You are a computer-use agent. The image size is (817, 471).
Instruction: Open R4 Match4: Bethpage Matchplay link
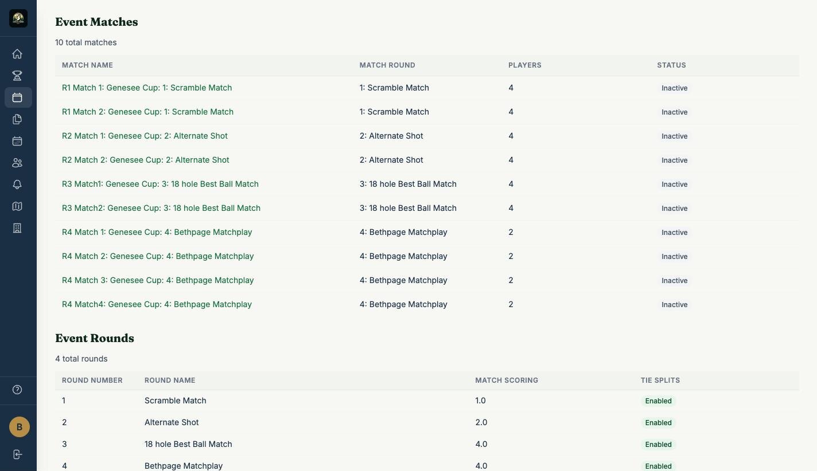tap(157, 304)
